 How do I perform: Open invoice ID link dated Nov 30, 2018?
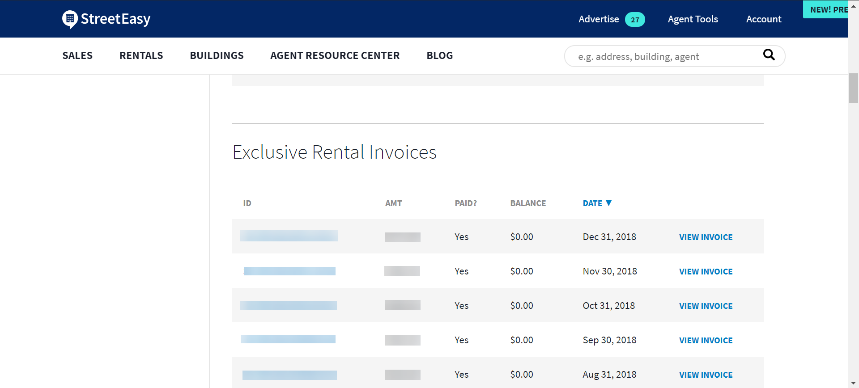(289, 271)
